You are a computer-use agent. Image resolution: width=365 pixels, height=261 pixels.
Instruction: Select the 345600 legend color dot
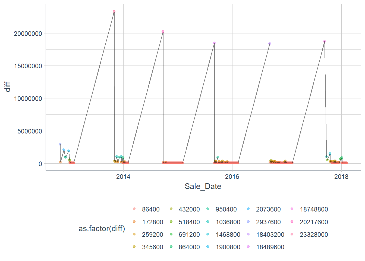click(x=134, y=247)
